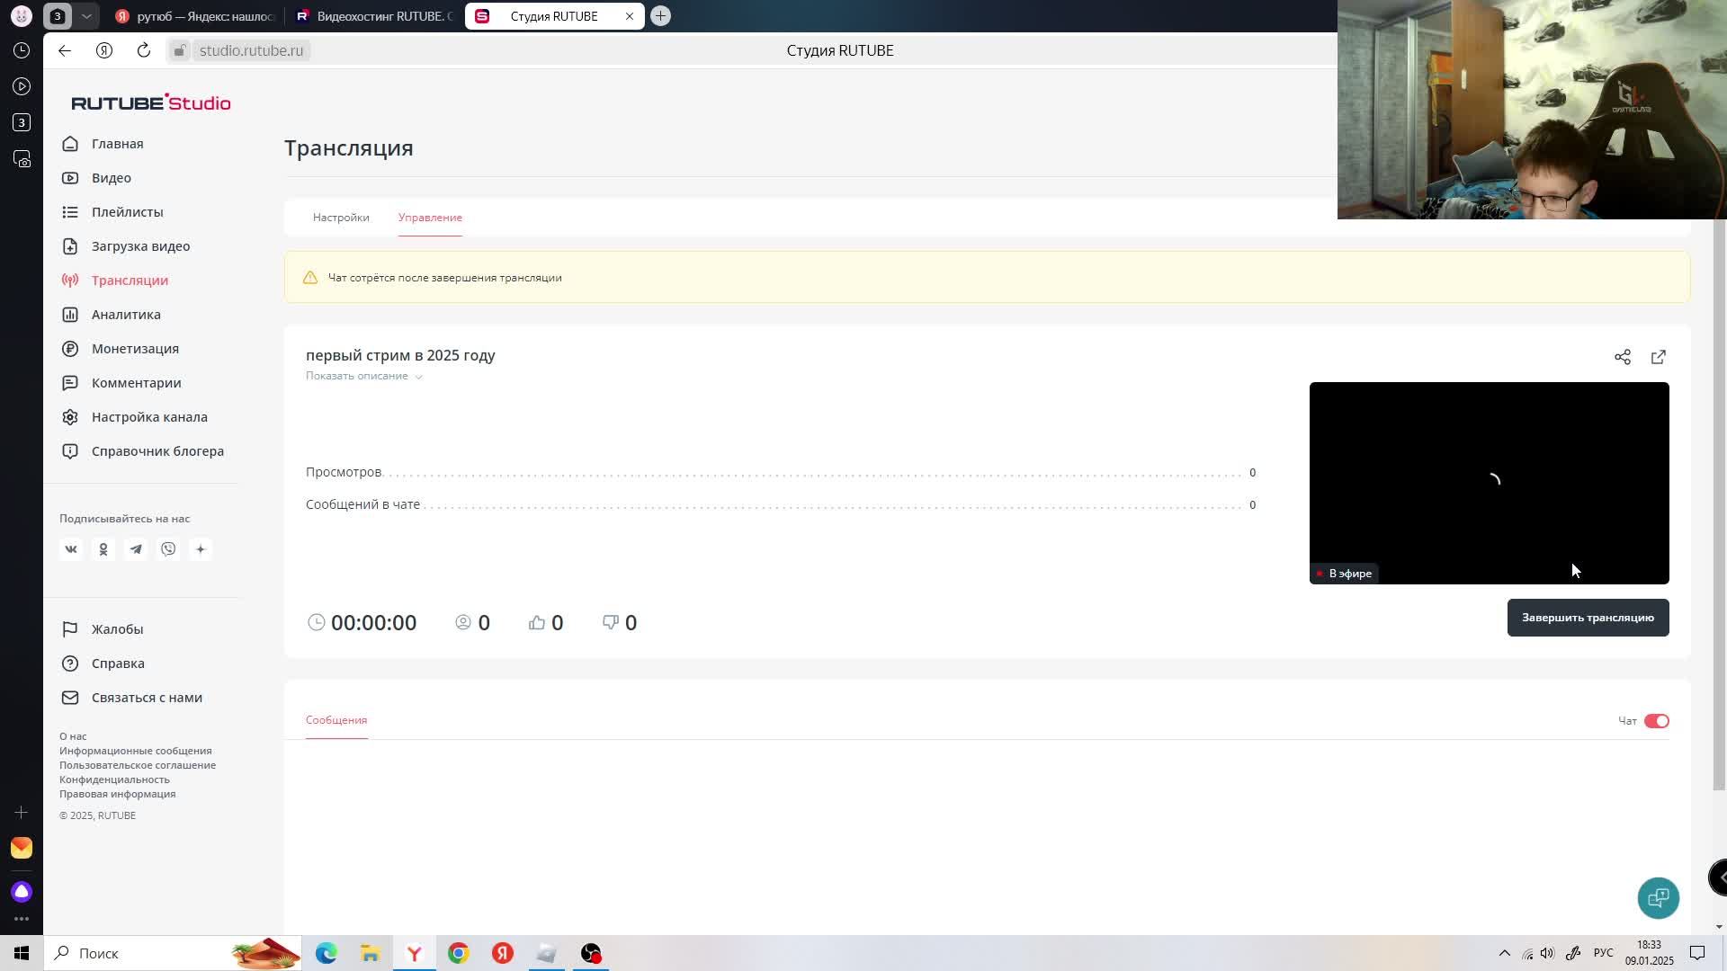Screen dimensions: 1727x971
Task: Close the Студия RUTUBE browser tab
Action: pos(630,16)
